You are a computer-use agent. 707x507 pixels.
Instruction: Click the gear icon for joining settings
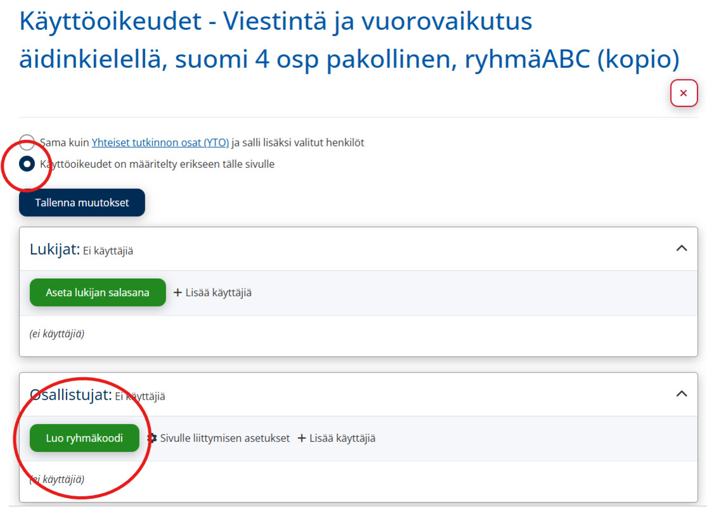[152, 438]
